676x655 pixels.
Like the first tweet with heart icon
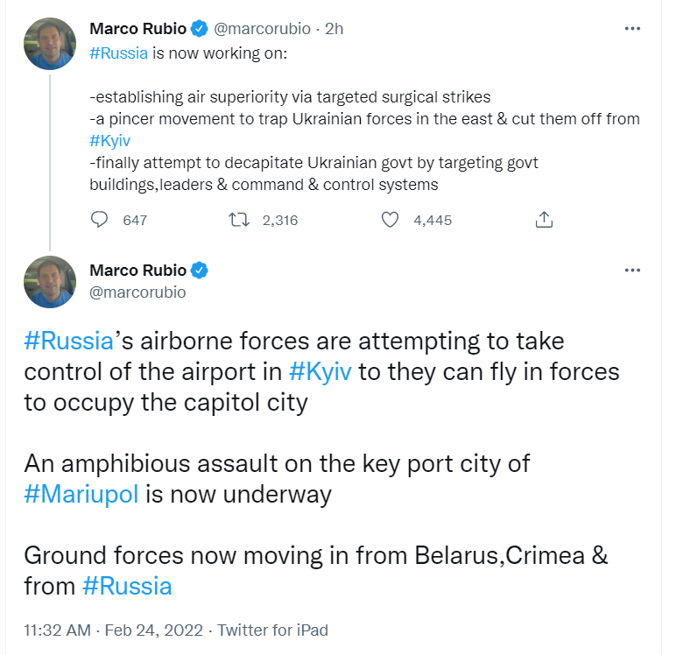pyautogui.click(x=391, y=220)
